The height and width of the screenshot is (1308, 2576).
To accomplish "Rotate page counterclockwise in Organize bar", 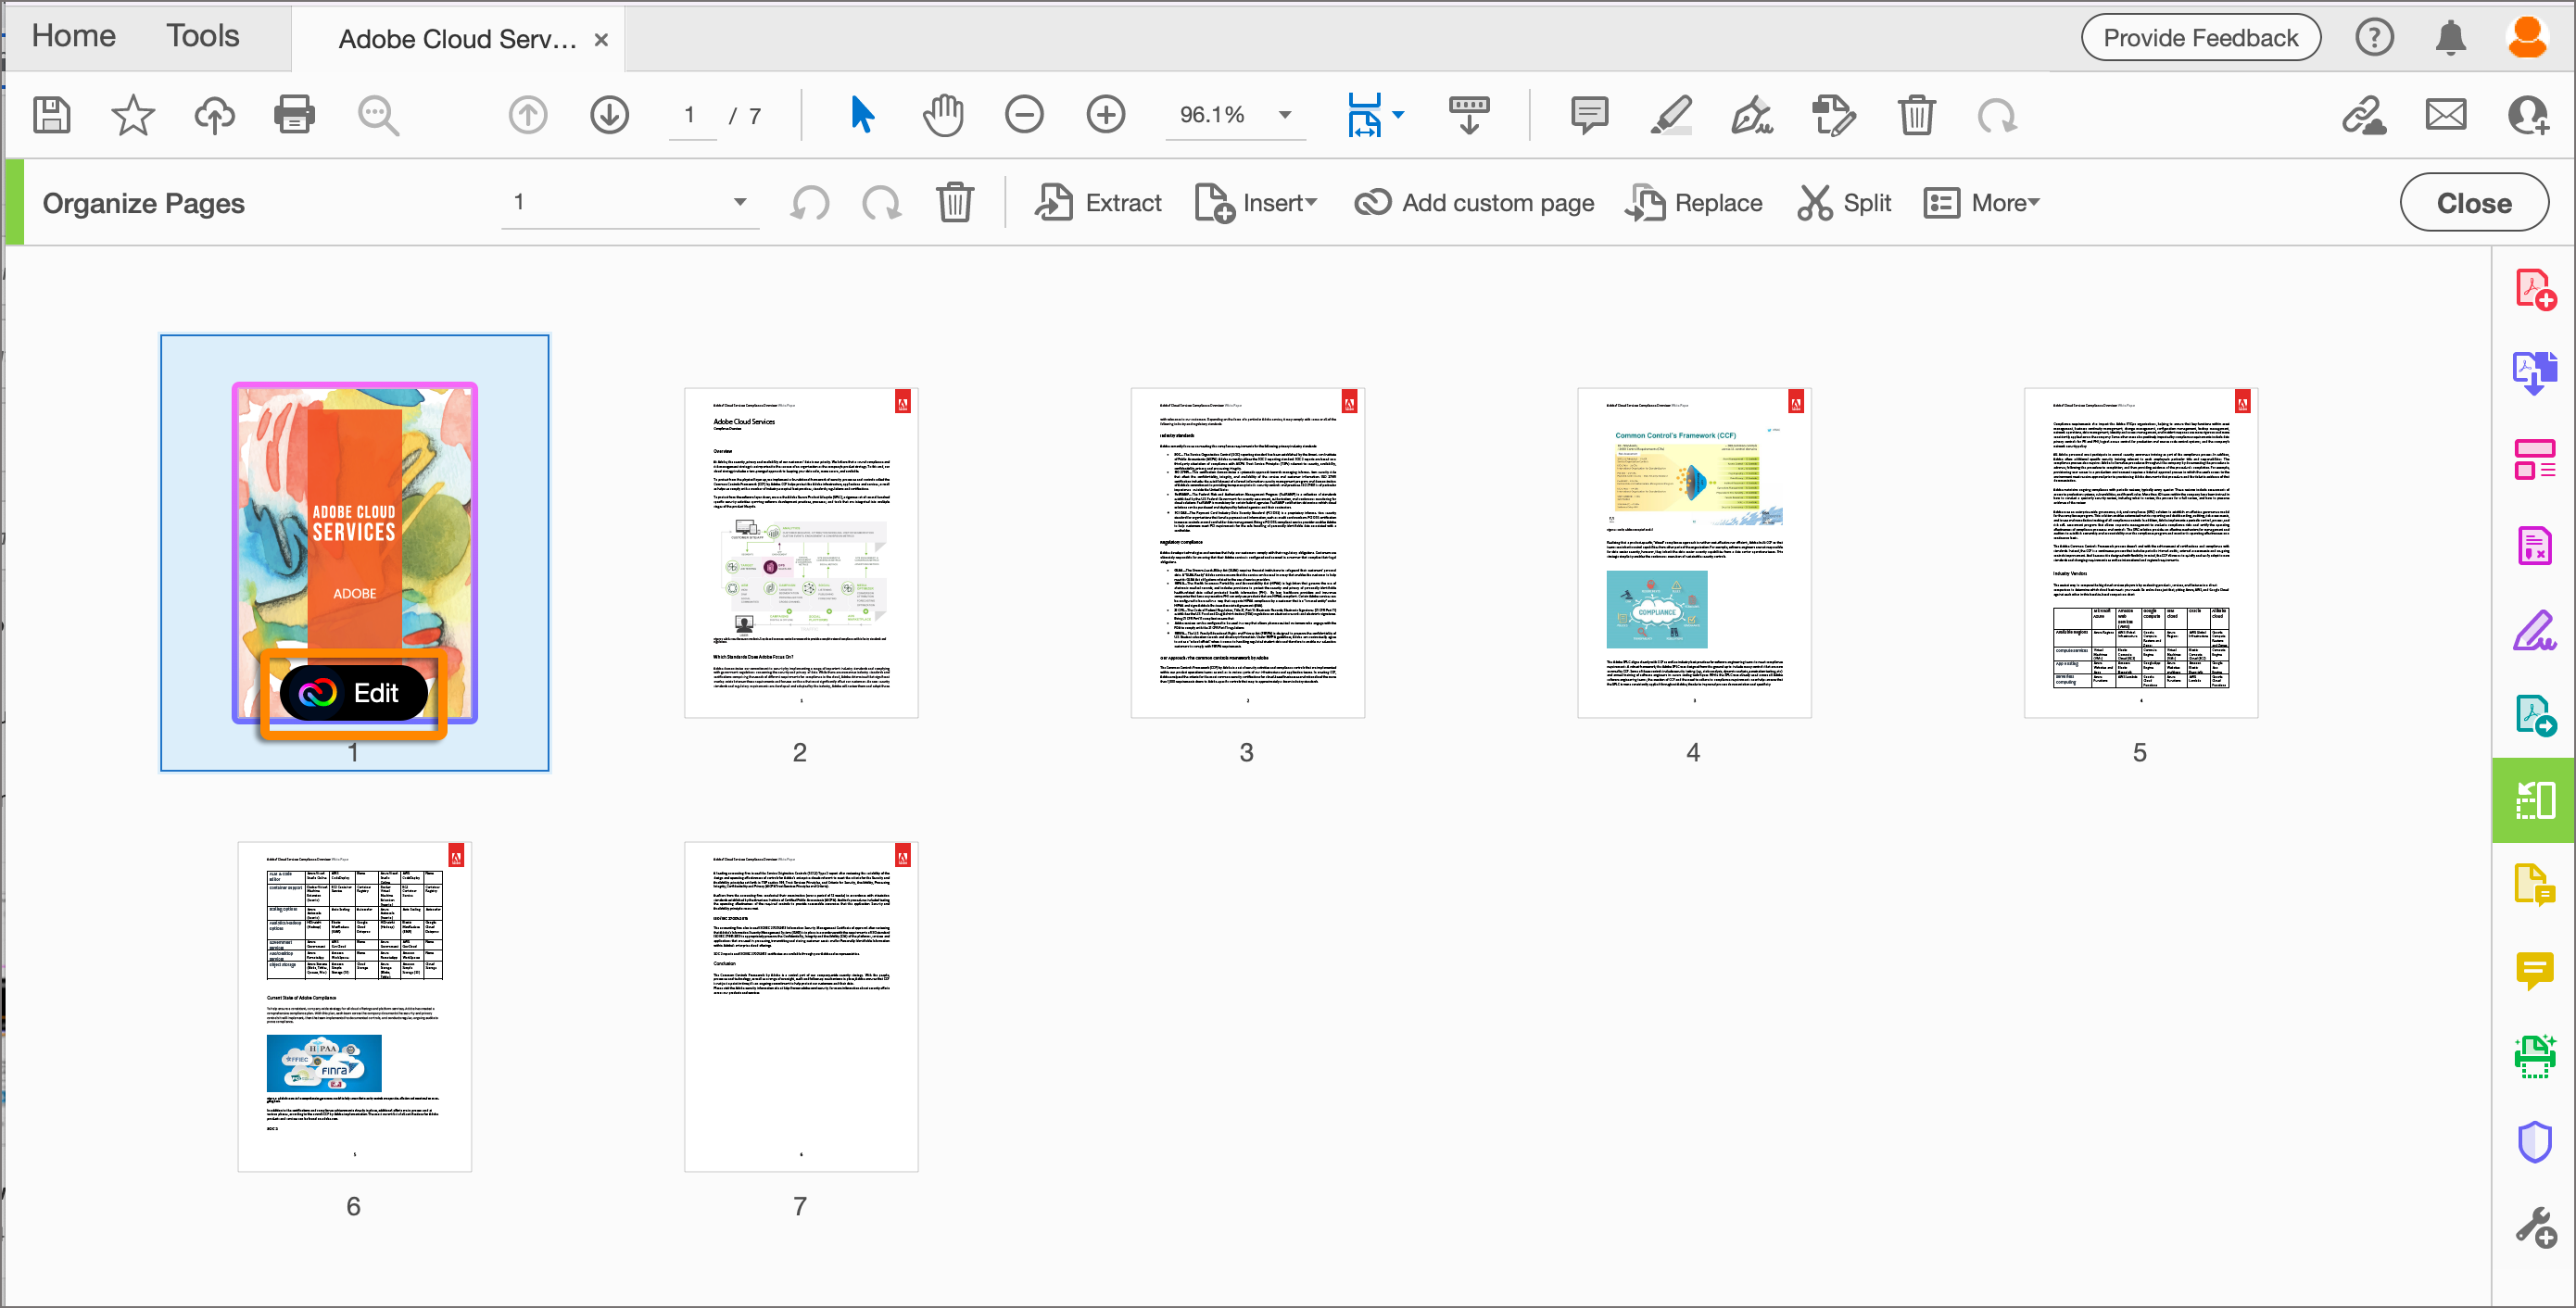I will tap(810, 203).
